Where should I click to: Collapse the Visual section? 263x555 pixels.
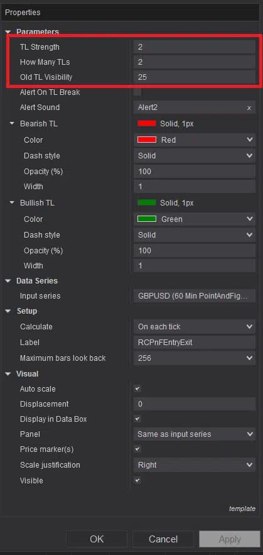8,374
